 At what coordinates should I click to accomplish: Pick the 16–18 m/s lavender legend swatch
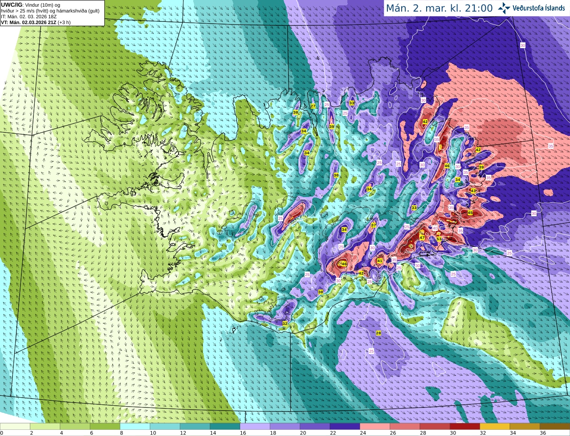(x=255, y=426)
